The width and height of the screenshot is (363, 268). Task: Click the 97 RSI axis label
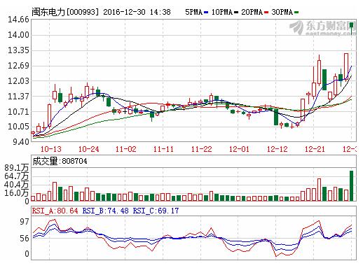point(25,222)
